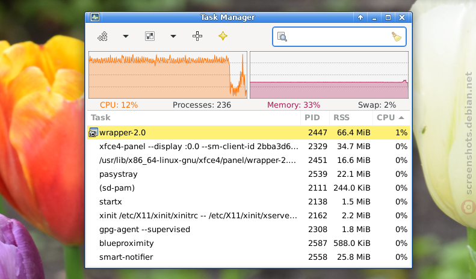This screenshot has height=279, width=476.
Task: Click the window list view icon
Action: (150, 37)
